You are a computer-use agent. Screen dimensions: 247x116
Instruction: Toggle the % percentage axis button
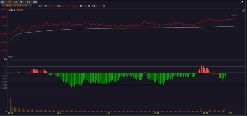pyautogui.click(x=19, y=6)
